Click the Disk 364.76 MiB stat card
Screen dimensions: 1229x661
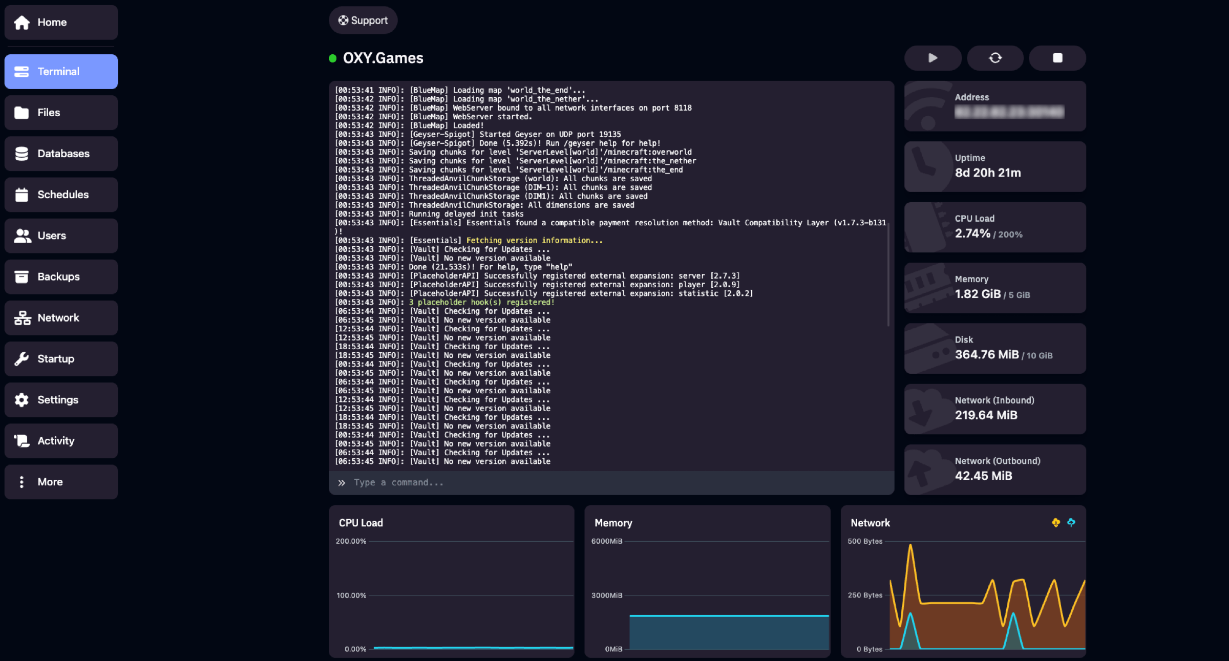point(995,348)
